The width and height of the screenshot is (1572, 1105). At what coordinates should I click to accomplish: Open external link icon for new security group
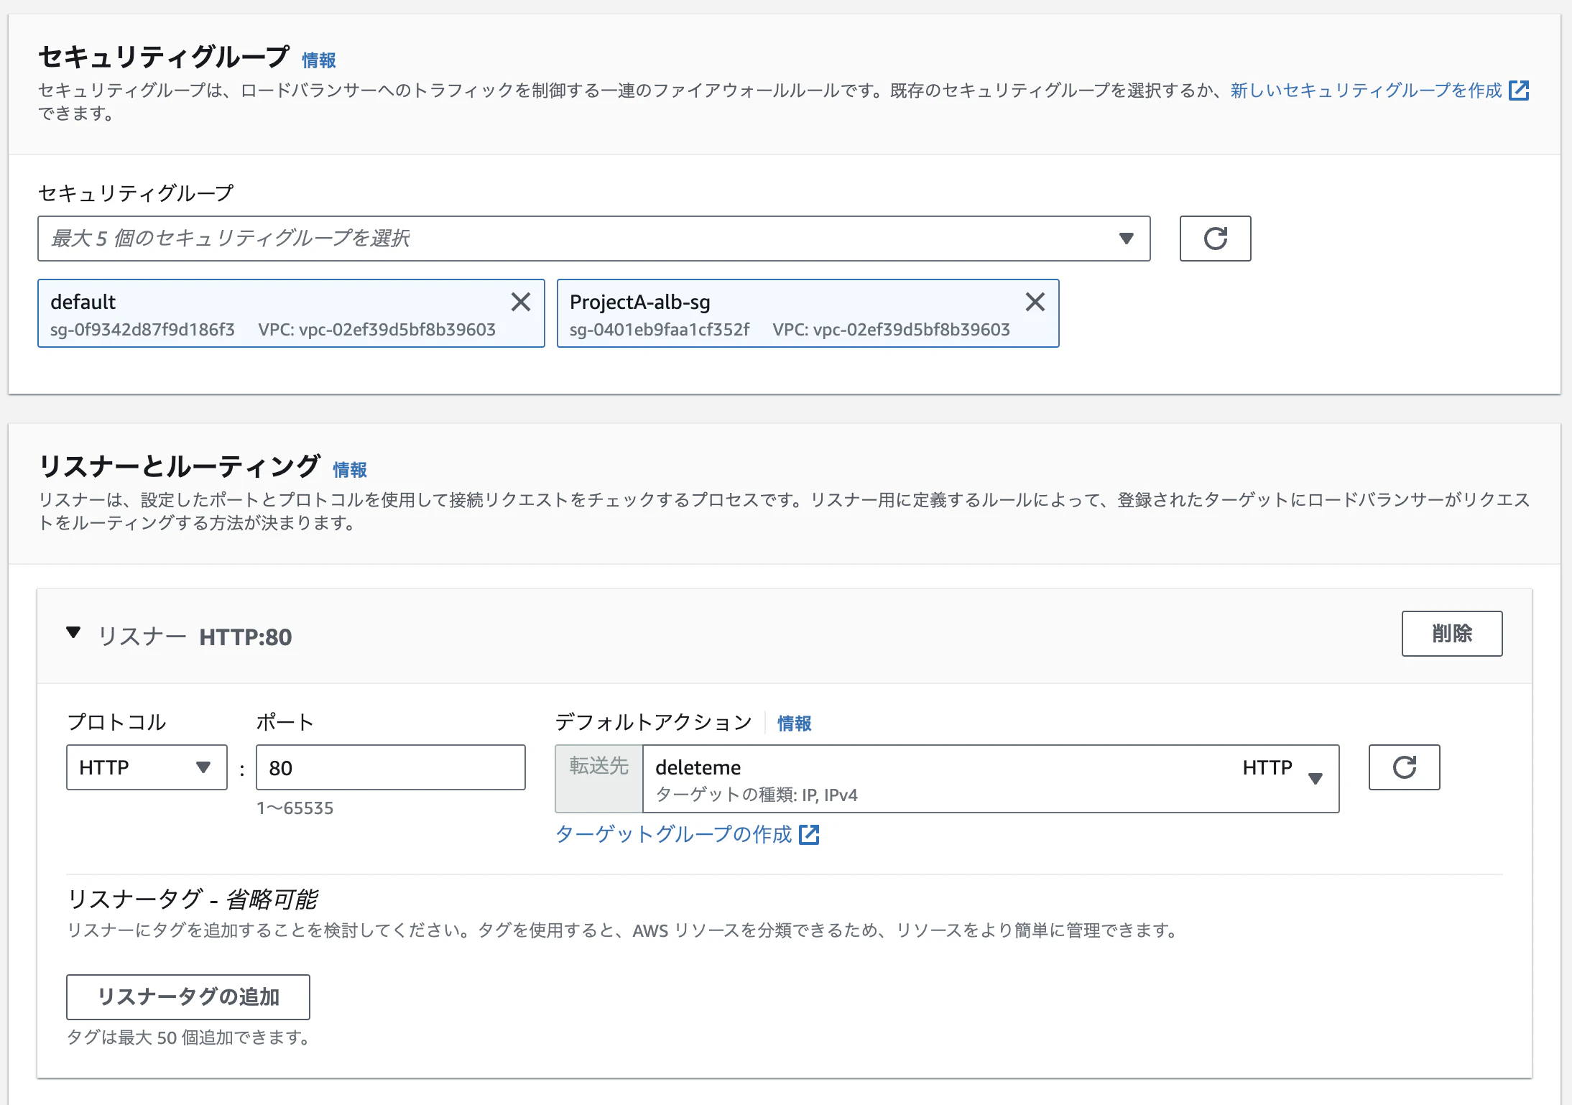pyautogui.click(x=1519, y=91)
